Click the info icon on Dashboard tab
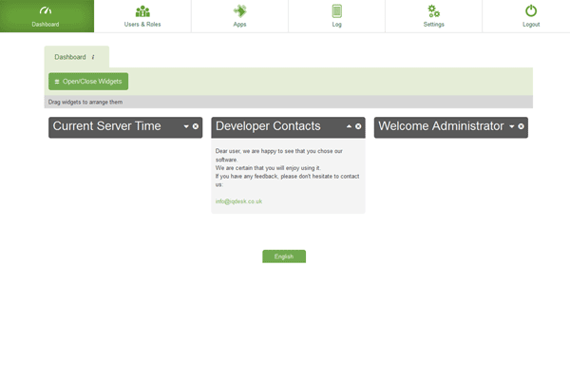The image size is (570, 380). pos(93,57)
